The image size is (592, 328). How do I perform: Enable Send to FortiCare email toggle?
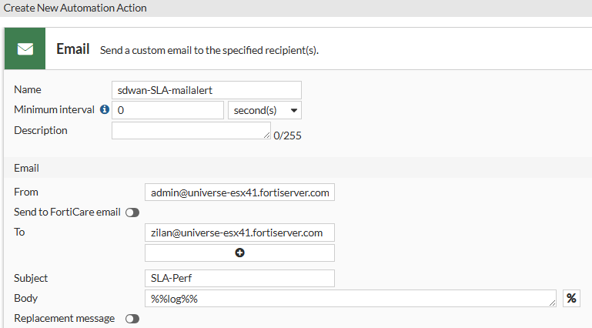click(x=132, y=213)
